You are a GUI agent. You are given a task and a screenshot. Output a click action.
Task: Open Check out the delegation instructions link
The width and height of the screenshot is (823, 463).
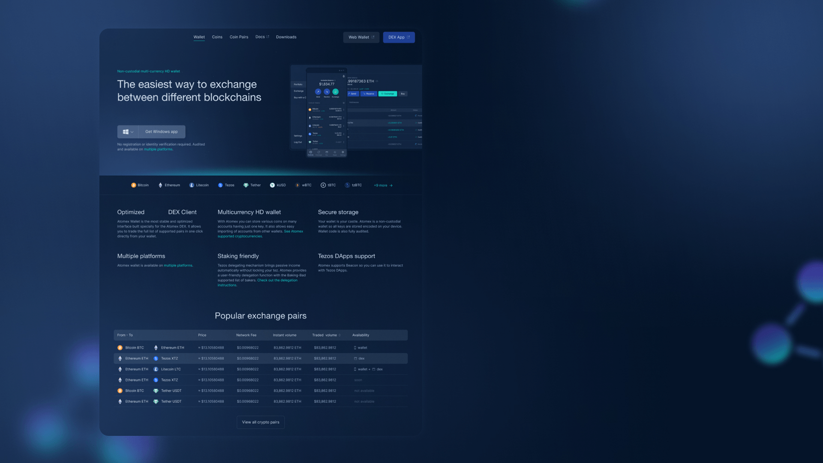pyautogui.click(x=257, y=283)
